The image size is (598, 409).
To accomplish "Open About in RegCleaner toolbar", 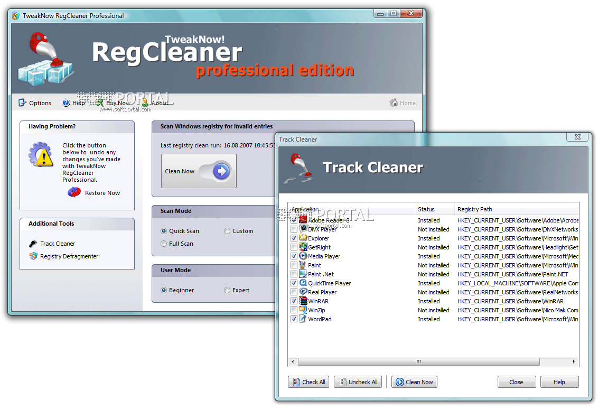I will coord(155,103).
